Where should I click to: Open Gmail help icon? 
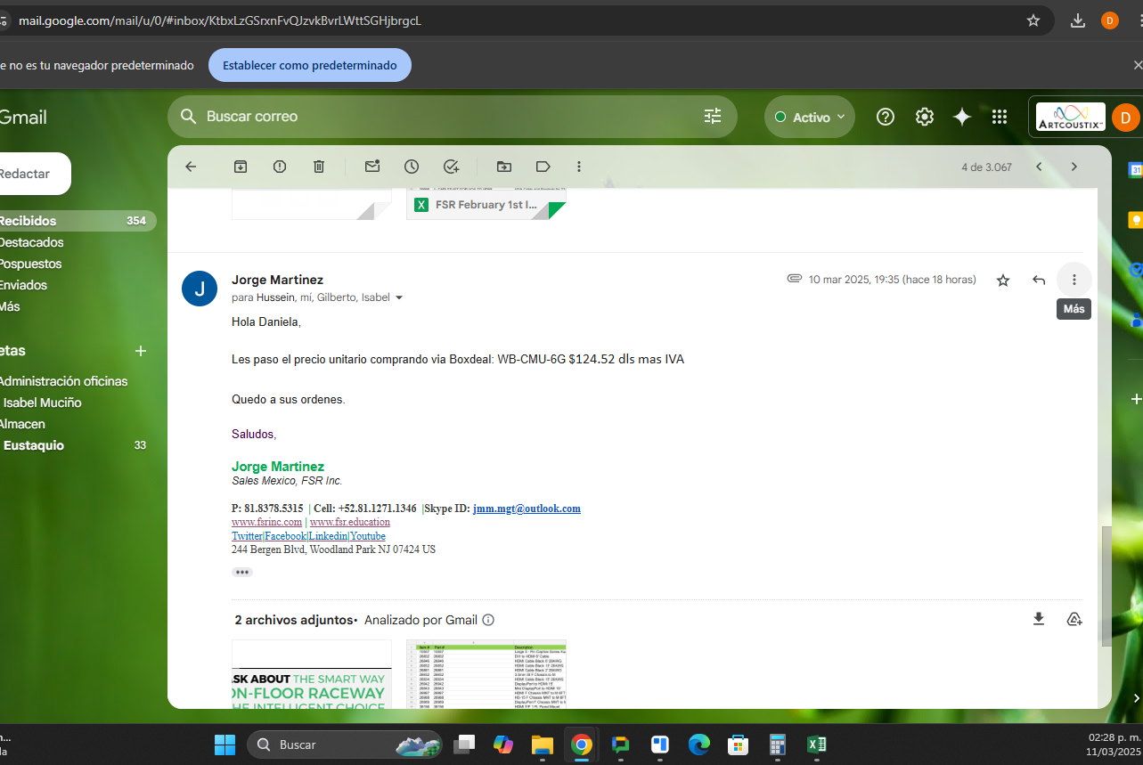pyautogui.click(x=886, y=117)
